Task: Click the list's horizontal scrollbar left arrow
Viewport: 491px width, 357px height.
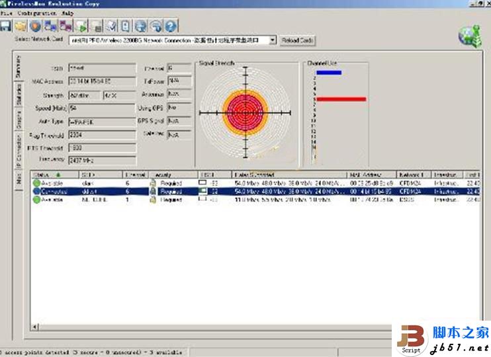Action: (x=35, y=327)
